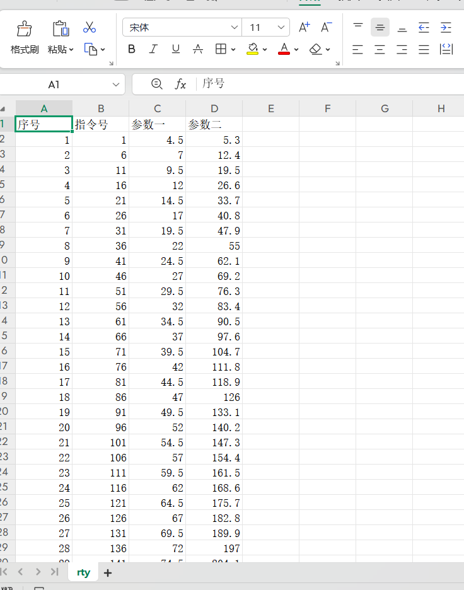Click the Cut scissors icon
Screen dimensions: 464x590
(x=90, y=27)
